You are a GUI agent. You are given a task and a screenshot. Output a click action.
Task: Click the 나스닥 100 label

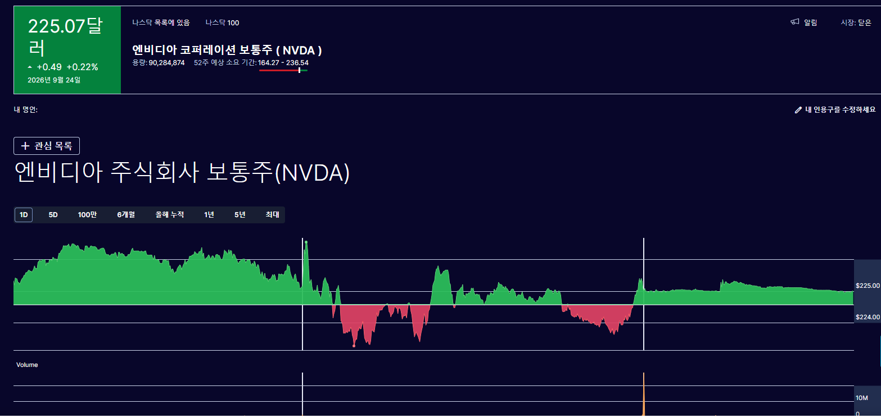223,23
